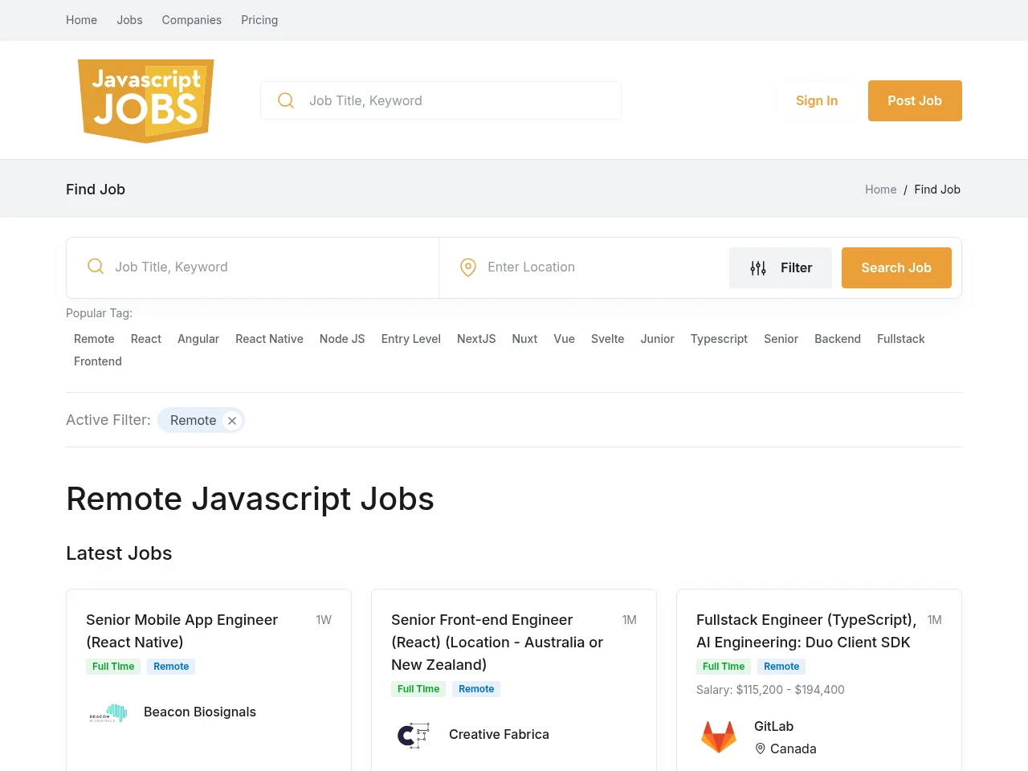This screenshot has width=1028, height=771.
Task: Open the Companies menu item
Action: 192,20
